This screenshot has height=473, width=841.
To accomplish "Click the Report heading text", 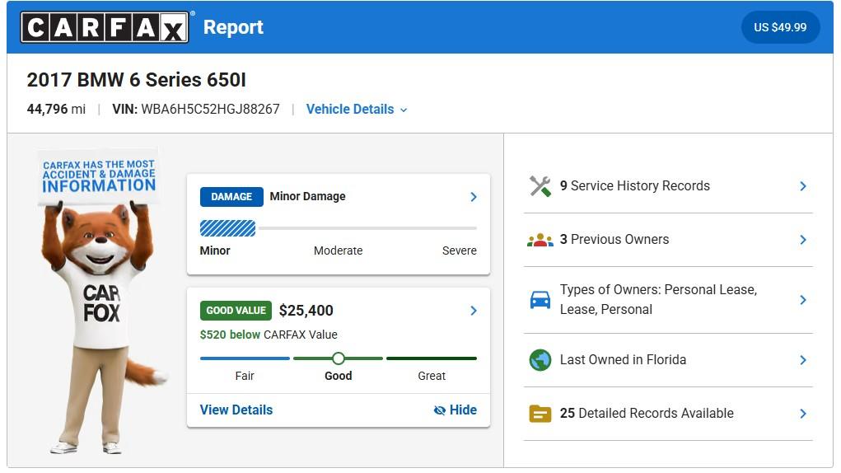I will click(233, 27).
